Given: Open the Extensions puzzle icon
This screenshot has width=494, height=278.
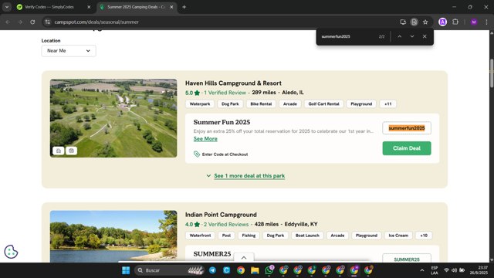Looking at the screenshot, I should [455, 22].
